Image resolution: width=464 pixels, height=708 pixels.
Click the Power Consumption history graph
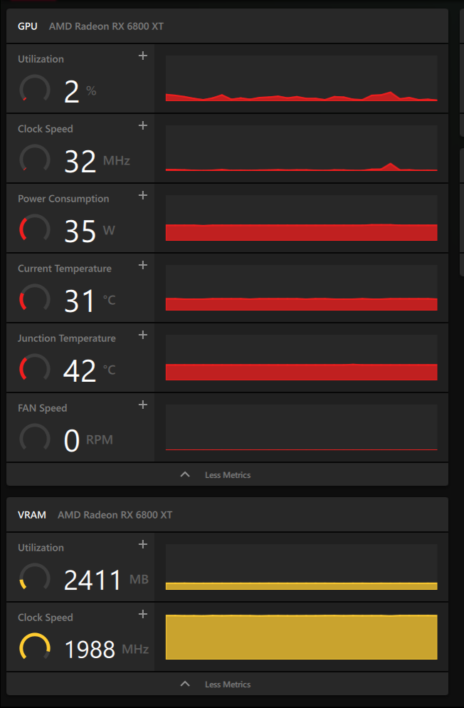tap(301, 218)
